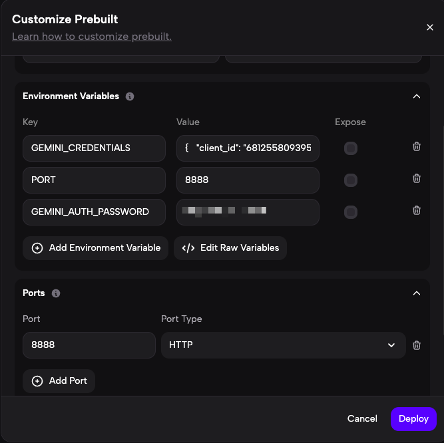Open the 'Learn how to customize prebuilt' link
The width and height of the screenshot is (444, 443).
[92, 37]
